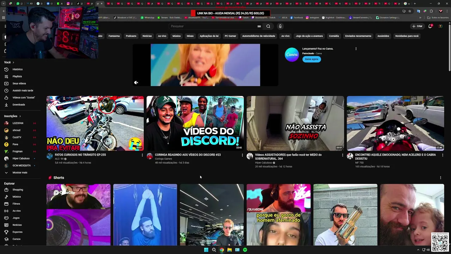Open ALC-99 channel avatar under first video

tap(50, 156)
